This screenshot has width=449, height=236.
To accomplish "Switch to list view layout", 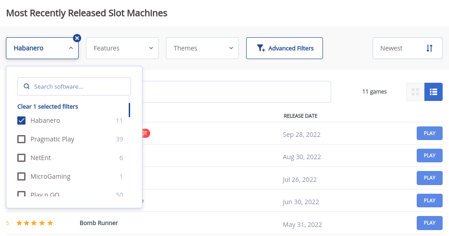I will 433,92.
